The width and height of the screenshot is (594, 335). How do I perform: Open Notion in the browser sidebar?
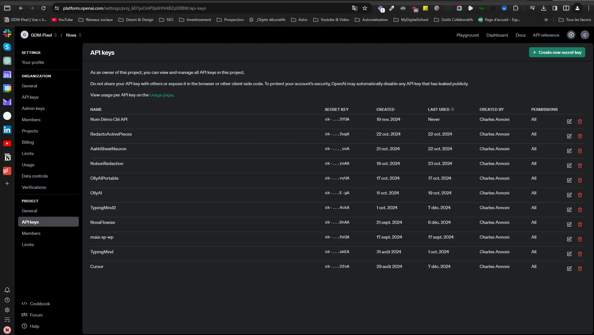(x=7, y=157)
